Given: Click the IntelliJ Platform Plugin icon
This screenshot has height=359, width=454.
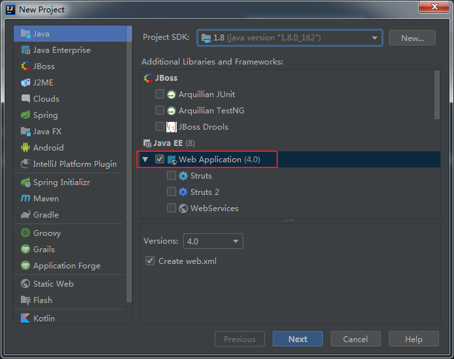Looking at the screenshot, I should [25, 164].
